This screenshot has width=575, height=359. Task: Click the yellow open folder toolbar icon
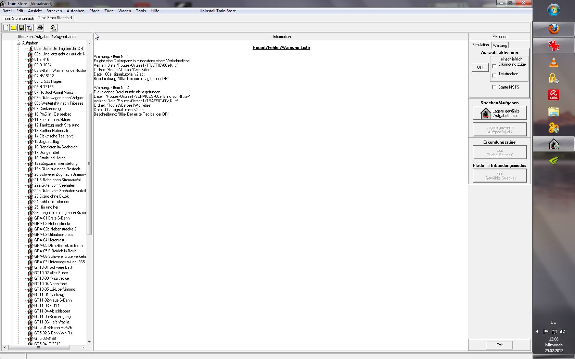14,28
